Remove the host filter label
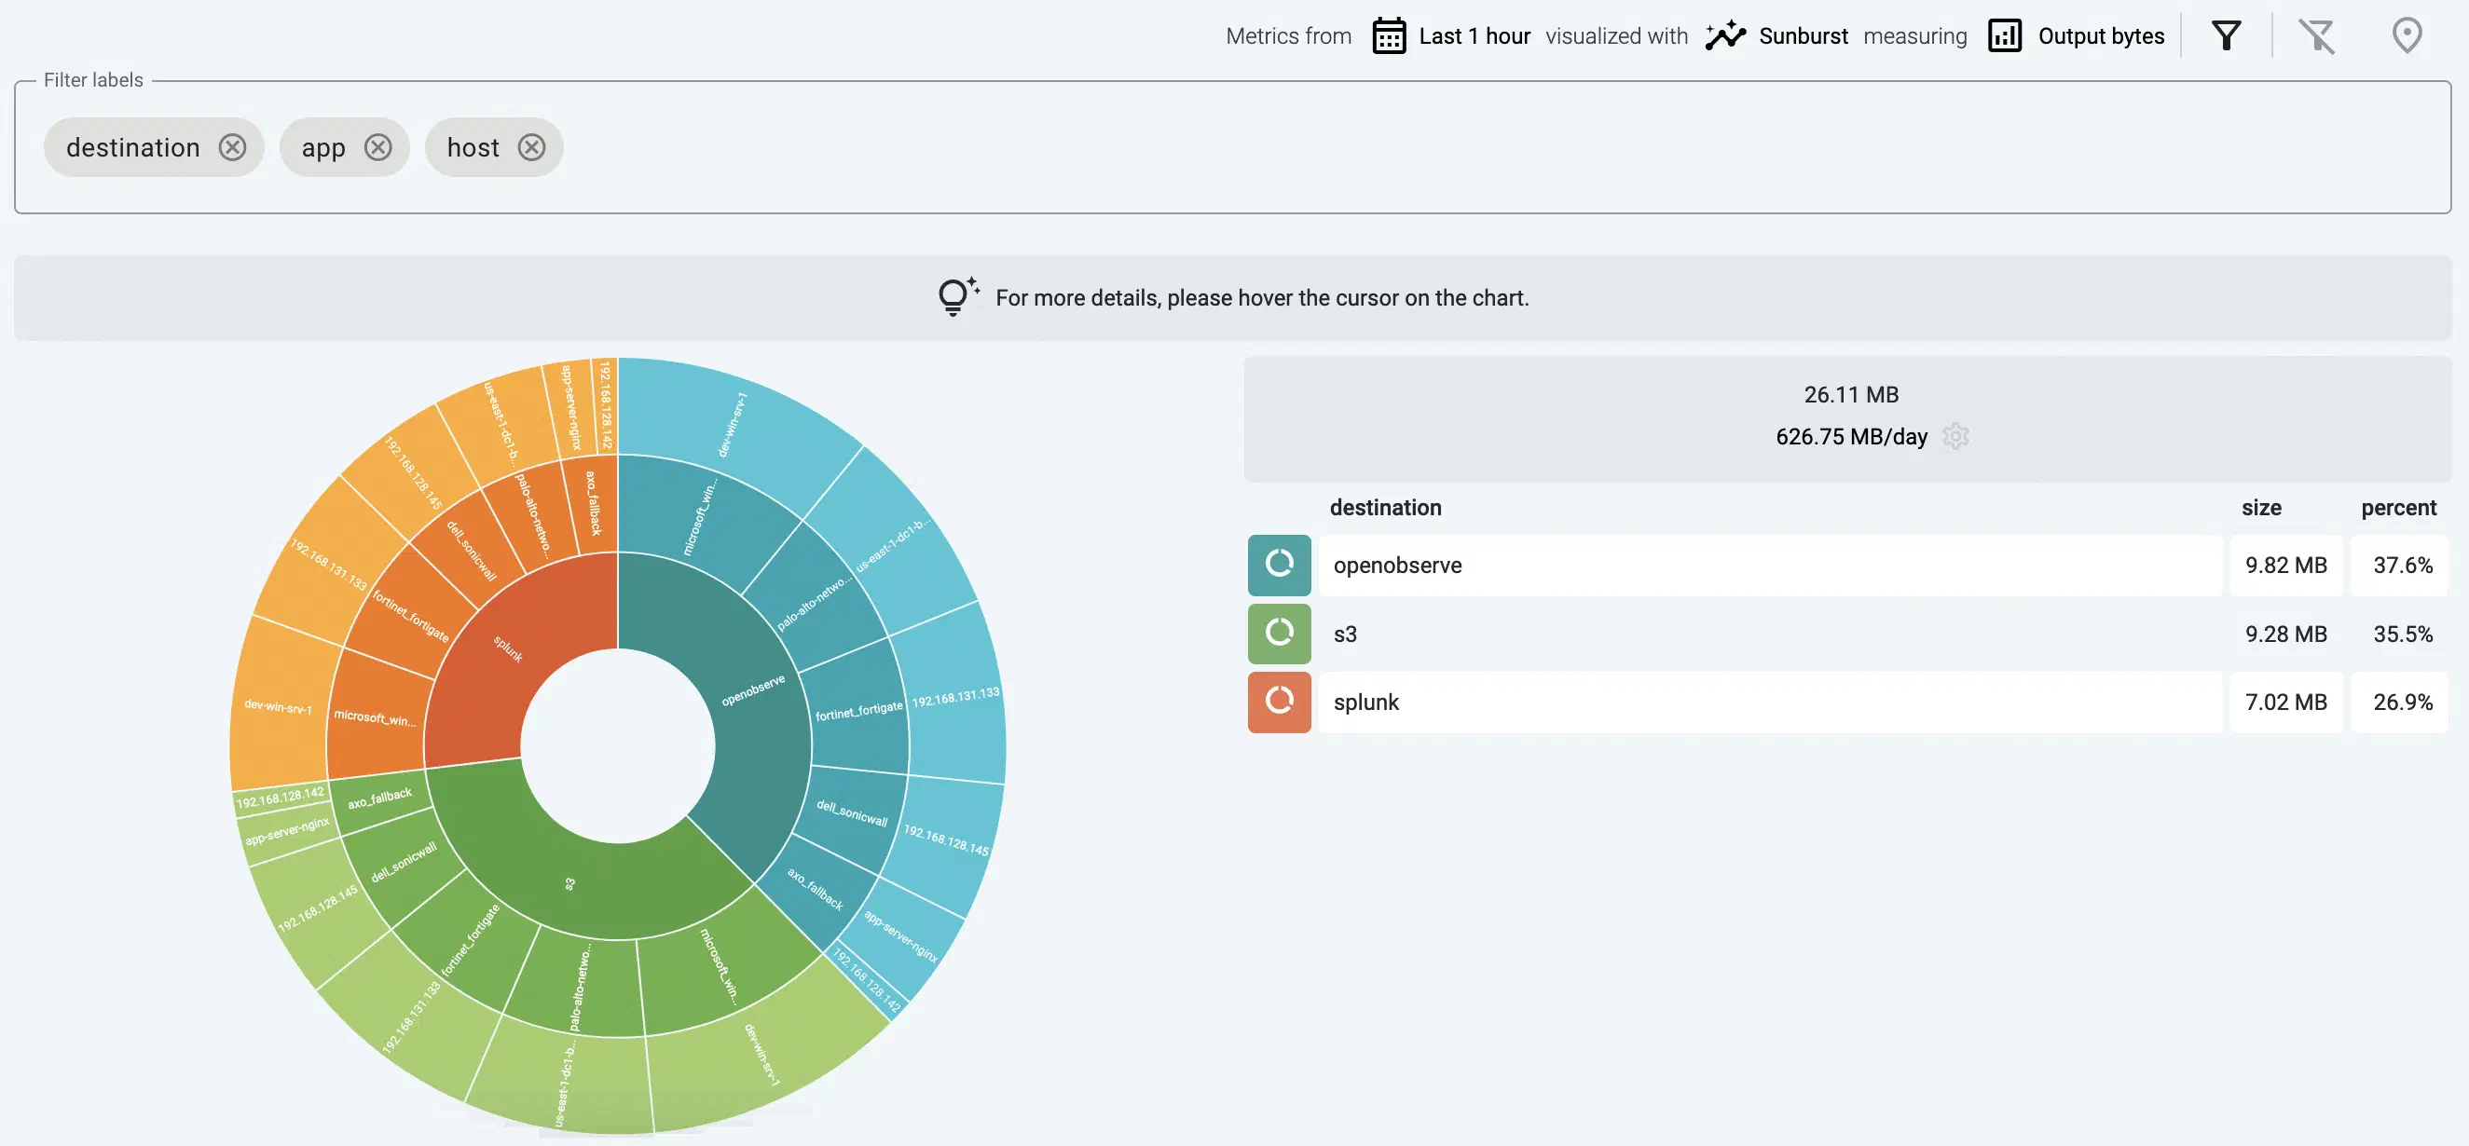 pyautogui.click(x=531, y=146)
